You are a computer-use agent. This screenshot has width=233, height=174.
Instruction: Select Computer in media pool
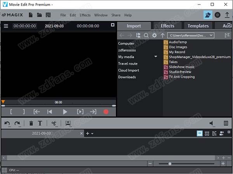(x=126, y=43)
